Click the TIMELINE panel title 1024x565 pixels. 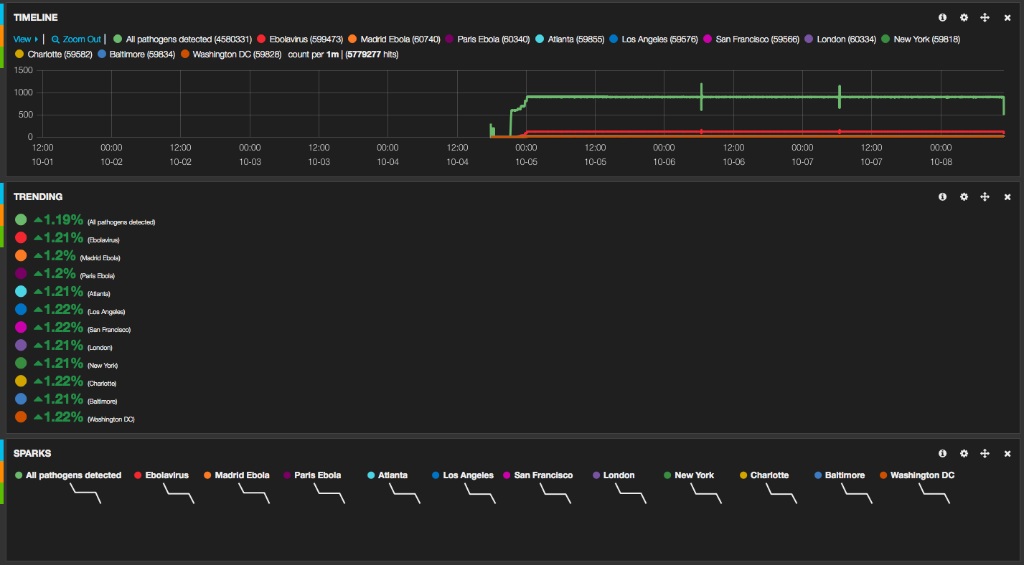(36, 17)
